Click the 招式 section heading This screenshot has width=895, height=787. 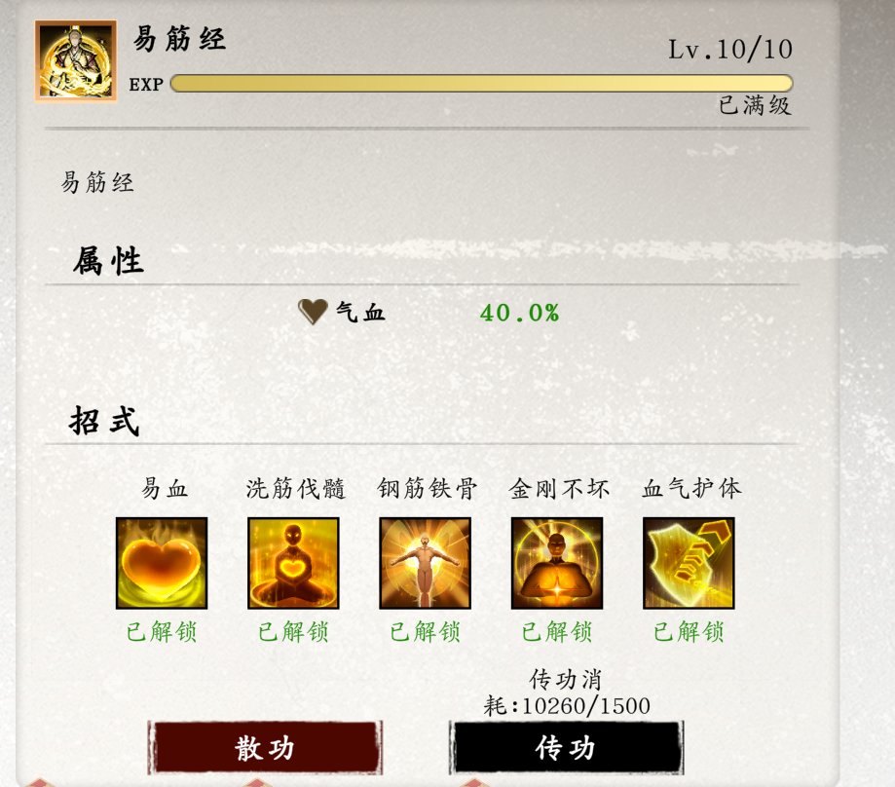click(104, 421)
